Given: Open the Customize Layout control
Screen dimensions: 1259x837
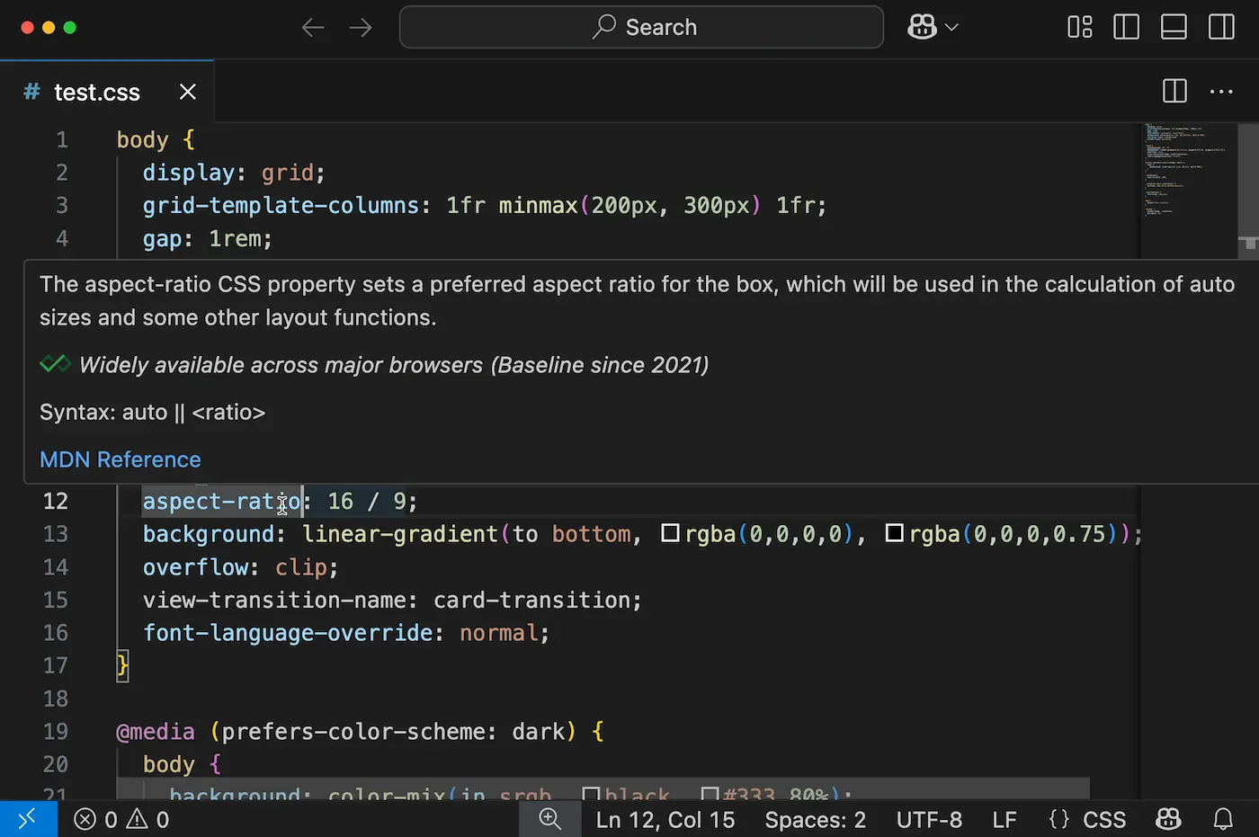Looking at the screenshot, I should point(1079,27).
